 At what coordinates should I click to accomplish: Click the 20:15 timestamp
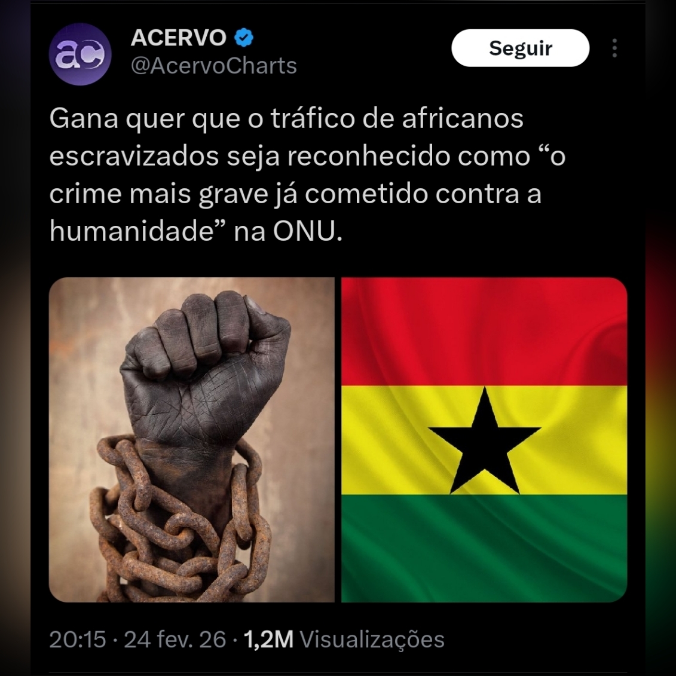[x=78, y=639]
